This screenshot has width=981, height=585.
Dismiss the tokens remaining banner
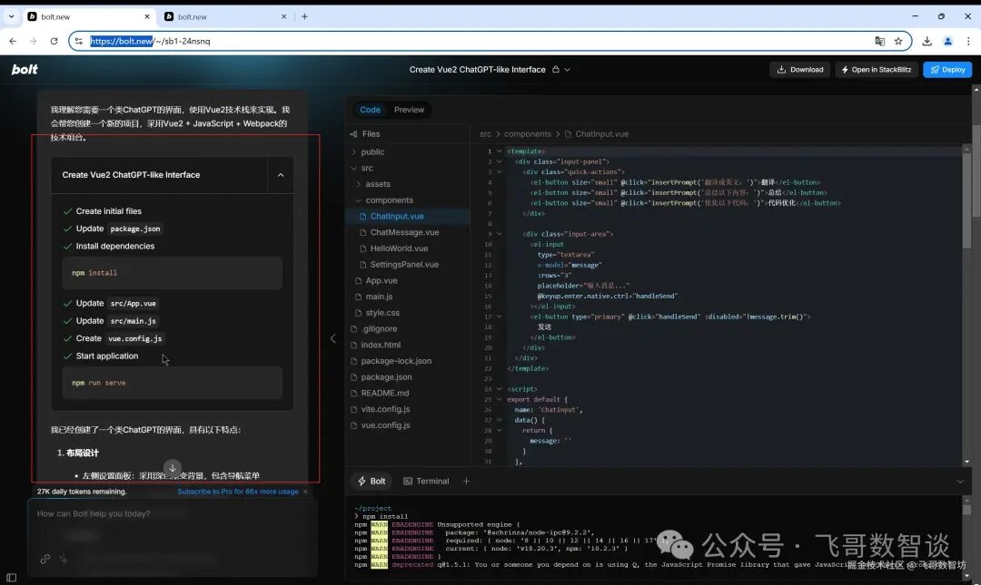coord(305,492)
